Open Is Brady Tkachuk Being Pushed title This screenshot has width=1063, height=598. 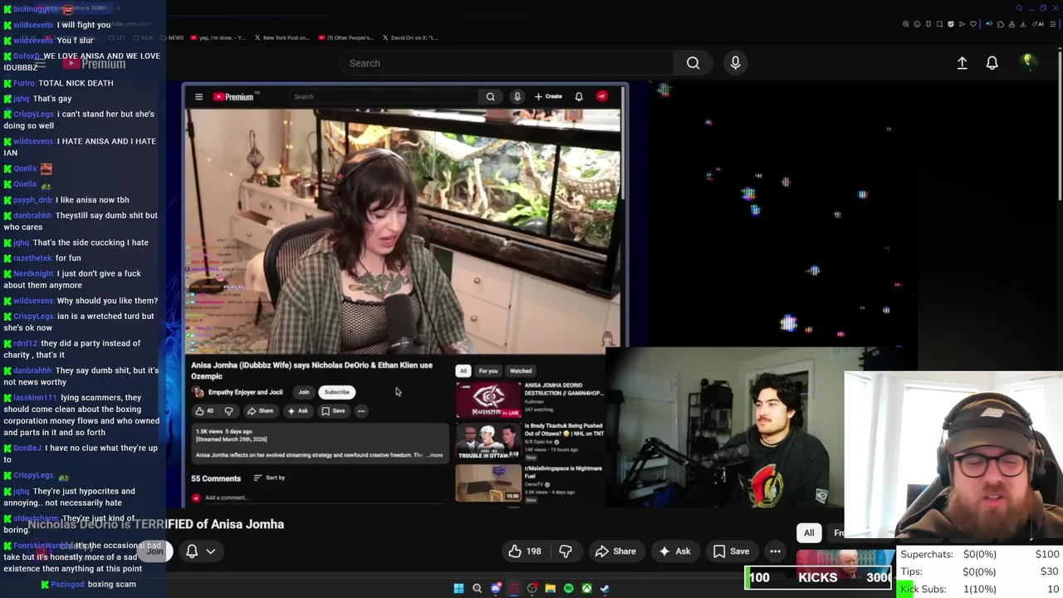(564, 430)
